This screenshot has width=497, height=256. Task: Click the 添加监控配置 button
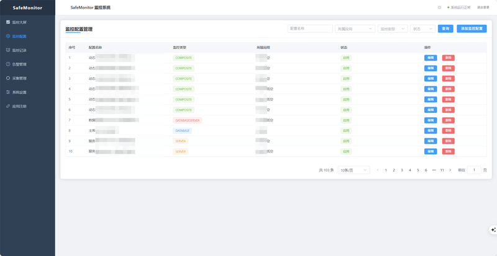coord(472,29)
